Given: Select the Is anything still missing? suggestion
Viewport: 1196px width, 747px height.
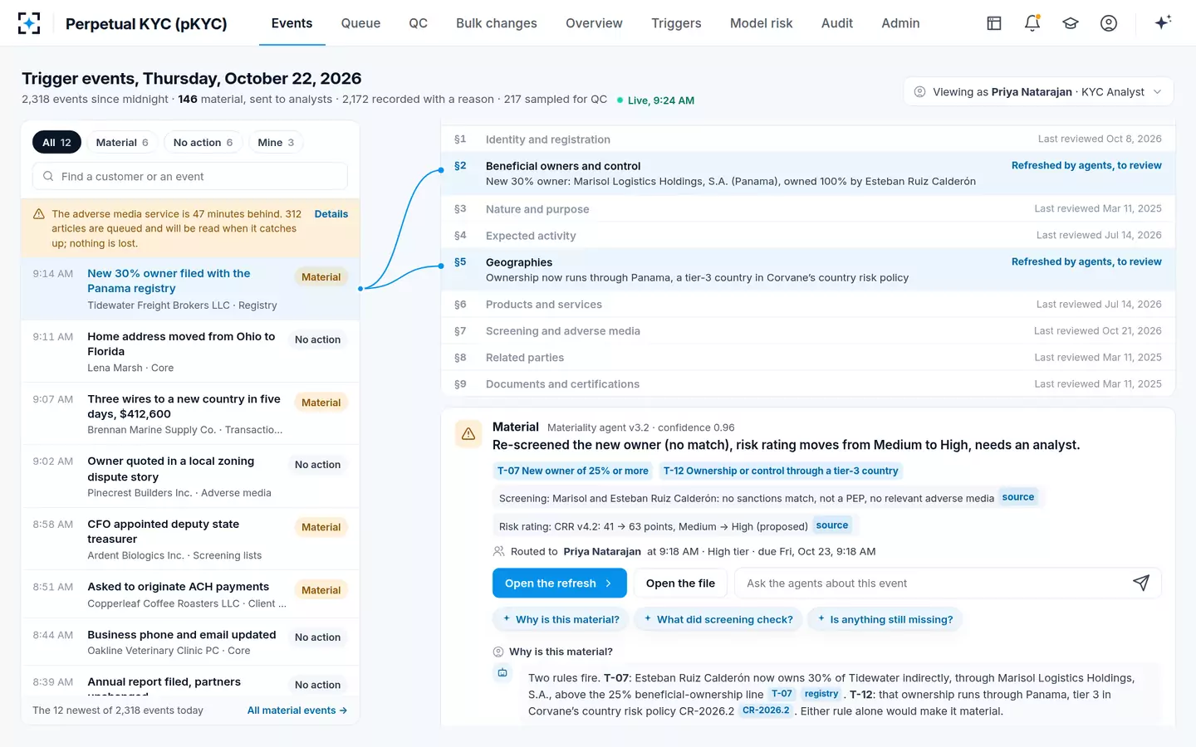Looking at the screenshot, I should (885, 619).
